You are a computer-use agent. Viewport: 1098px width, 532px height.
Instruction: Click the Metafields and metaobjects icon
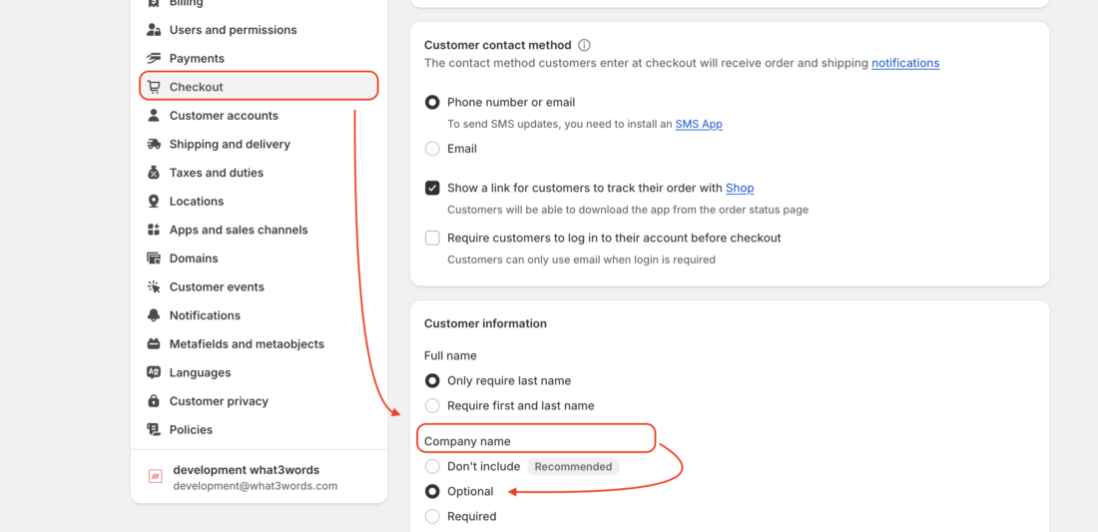154,344
